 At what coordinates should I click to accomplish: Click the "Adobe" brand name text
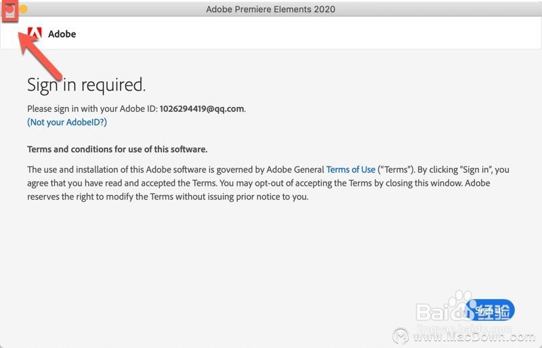tap(62, 34)
